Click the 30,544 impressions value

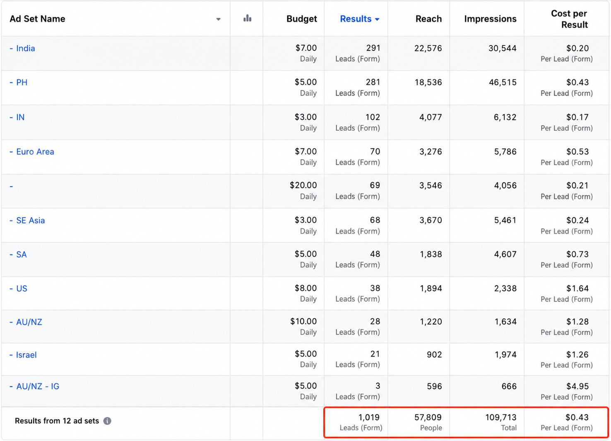pyautogui.click(x=503, y=48)
